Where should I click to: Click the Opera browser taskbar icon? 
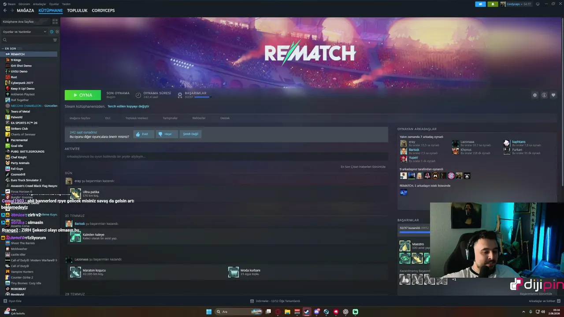click(x=278, y=312)
